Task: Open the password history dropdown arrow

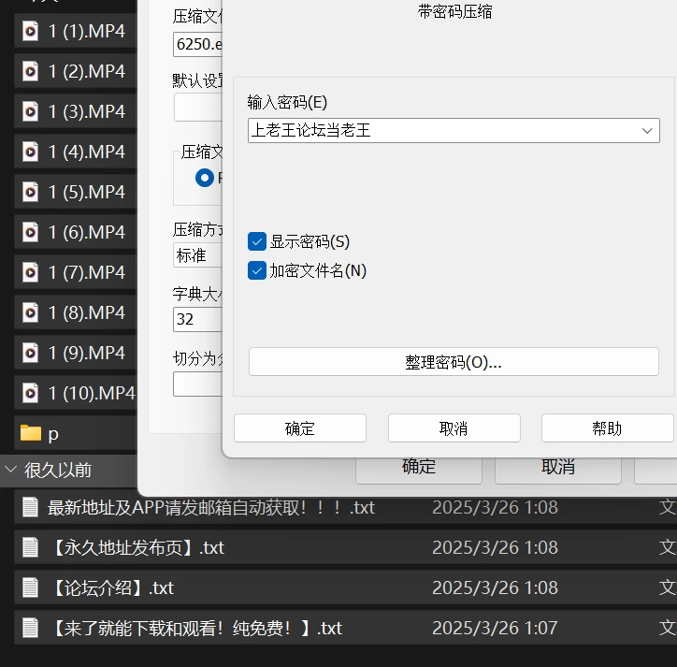Action: [647, 130]
